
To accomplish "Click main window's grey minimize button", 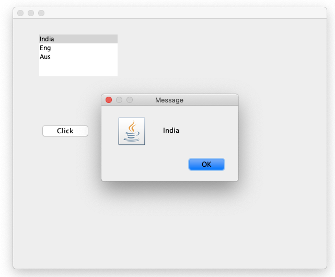I will [x=31, y=13].
